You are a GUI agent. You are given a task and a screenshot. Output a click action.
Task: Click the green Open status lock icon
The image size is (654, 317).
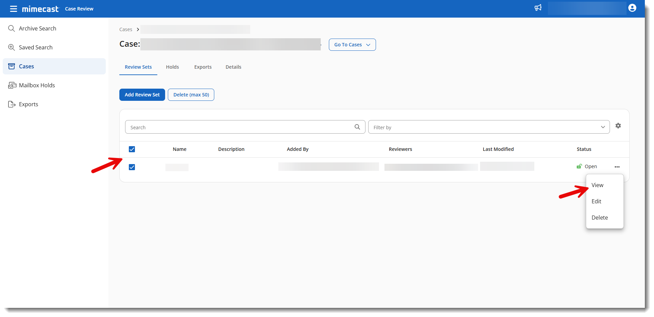pyautogui.click(x=579, y=166)
